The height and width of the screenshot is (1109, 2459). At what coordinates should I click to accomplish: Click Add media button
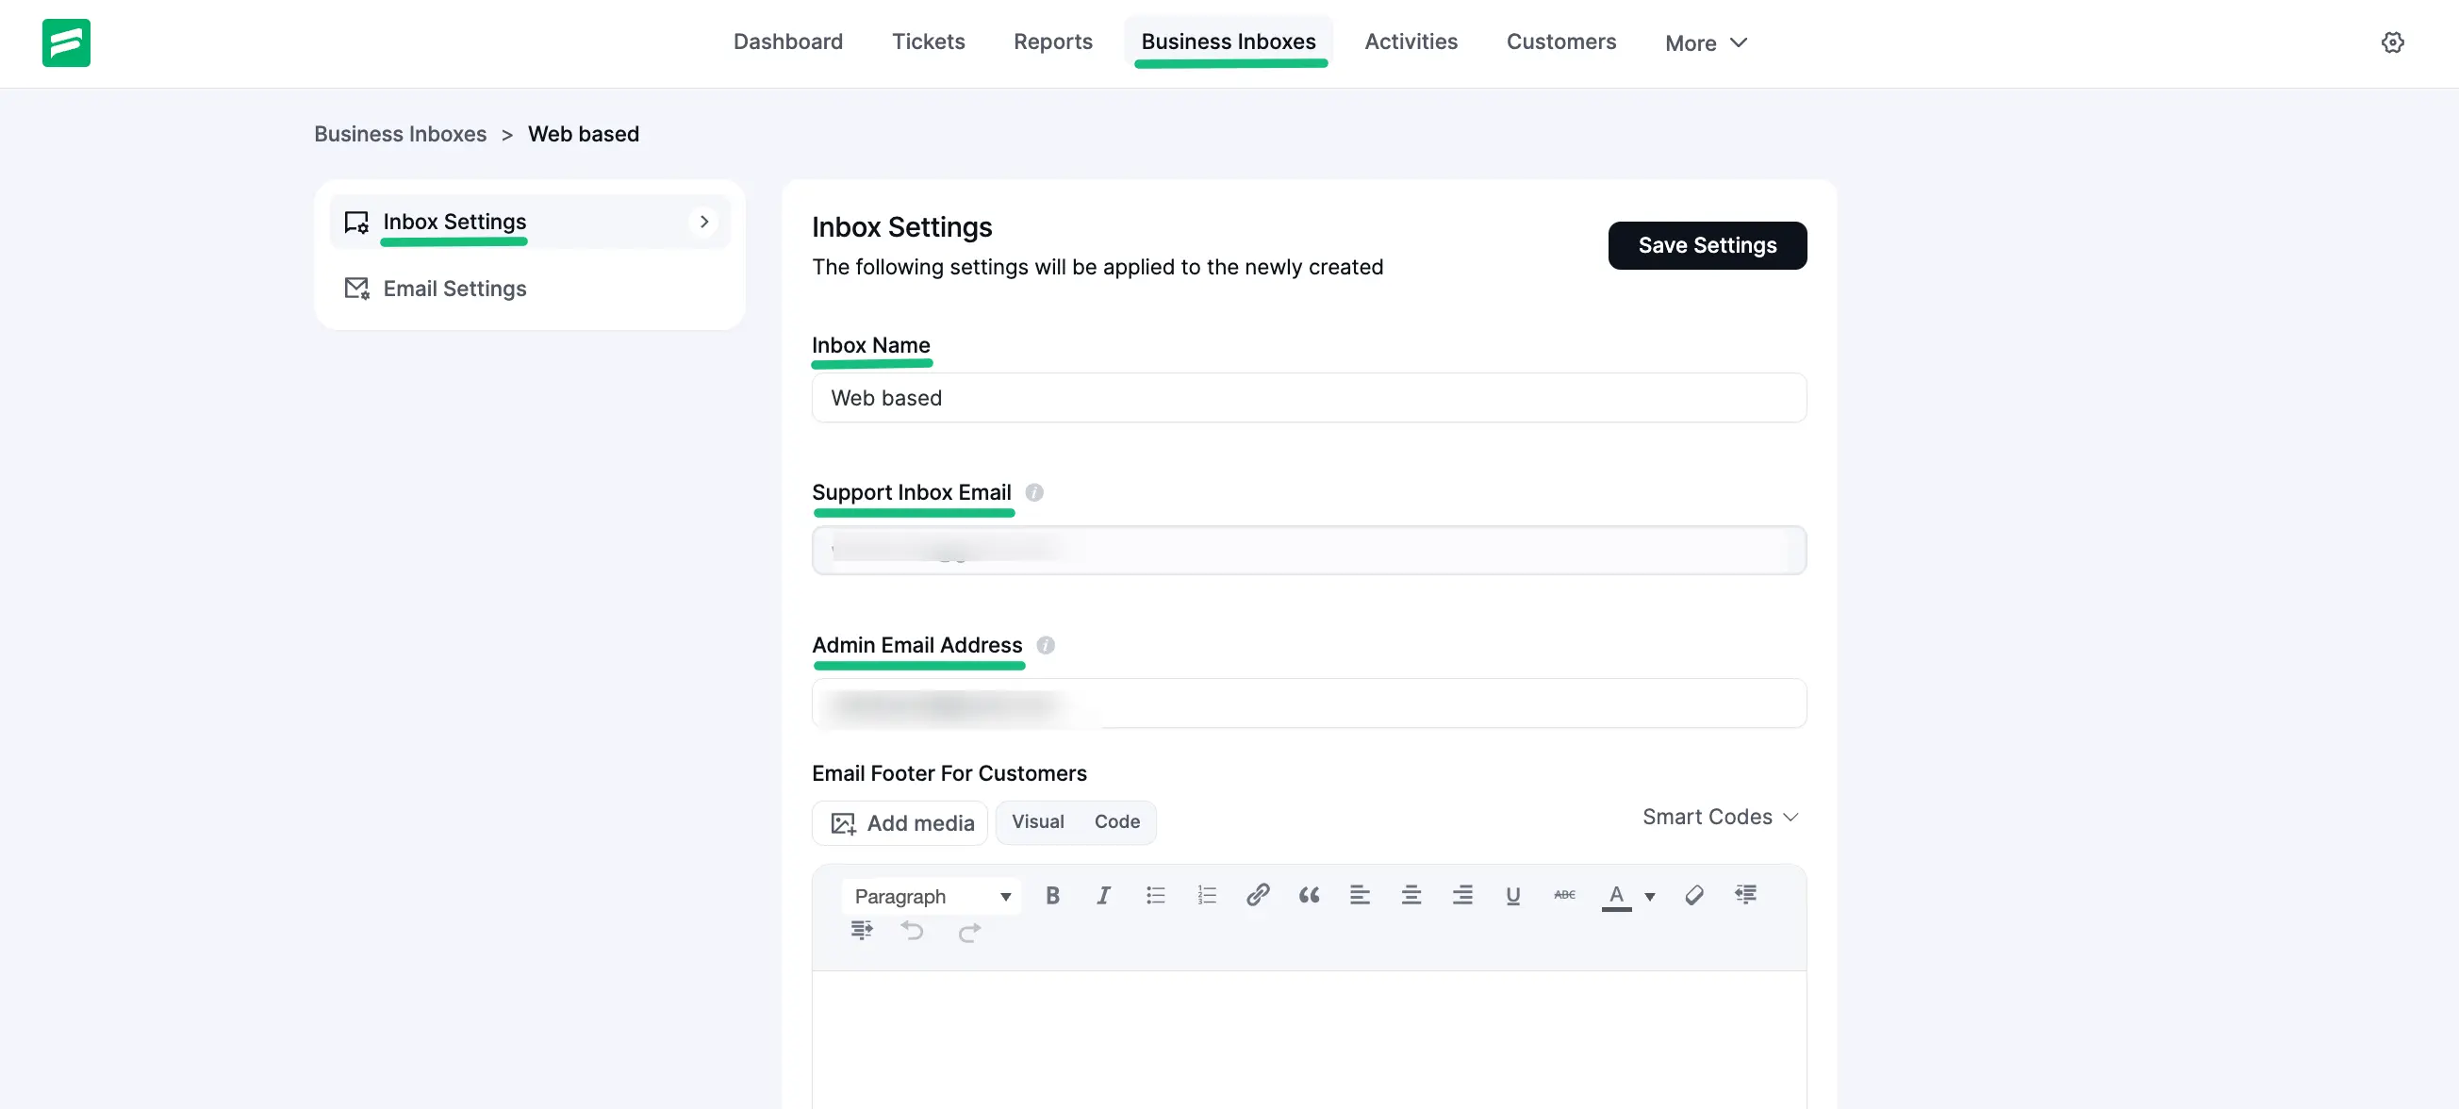(900, 822)
